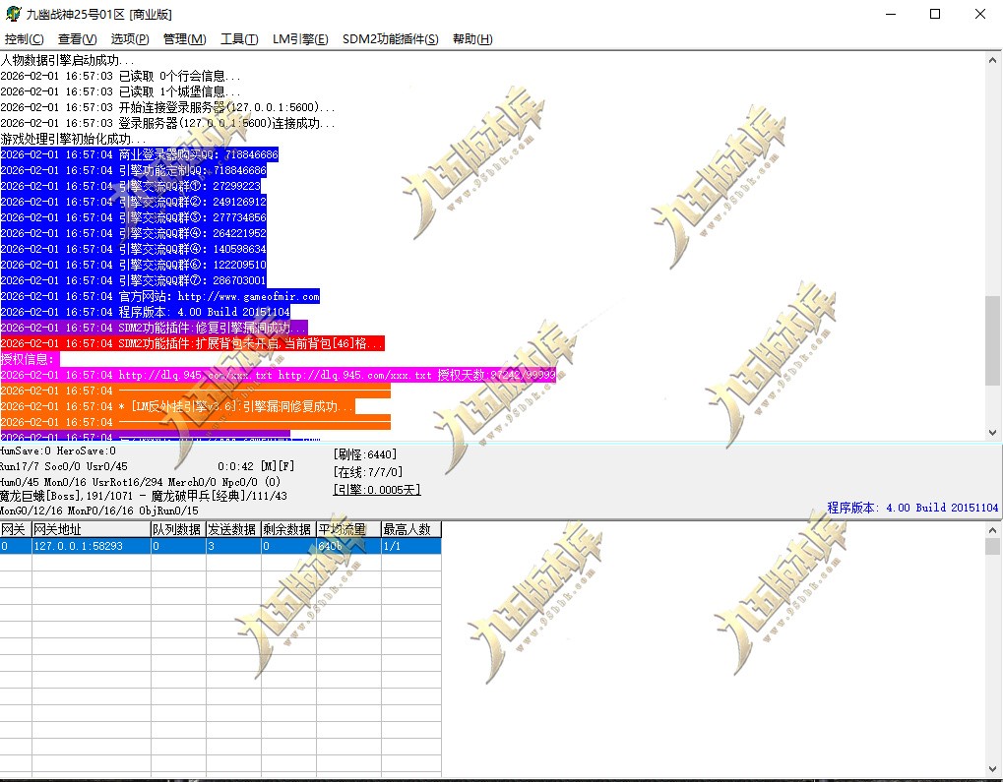Click the log line 修复引擎漏洞成功
1003x782 pixels.
(x=155, y=328)
